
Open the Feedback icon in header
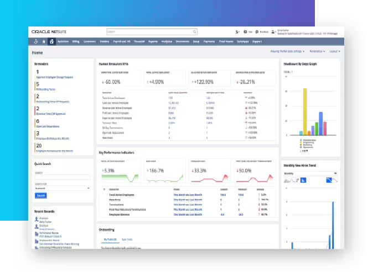pyautogui.click(x=257, y=32)
